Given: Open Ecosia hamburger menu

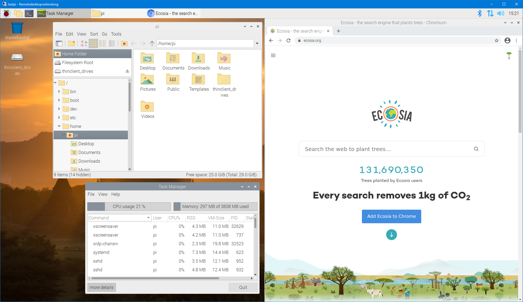Looking at the screenshot, I should point(273,55).
